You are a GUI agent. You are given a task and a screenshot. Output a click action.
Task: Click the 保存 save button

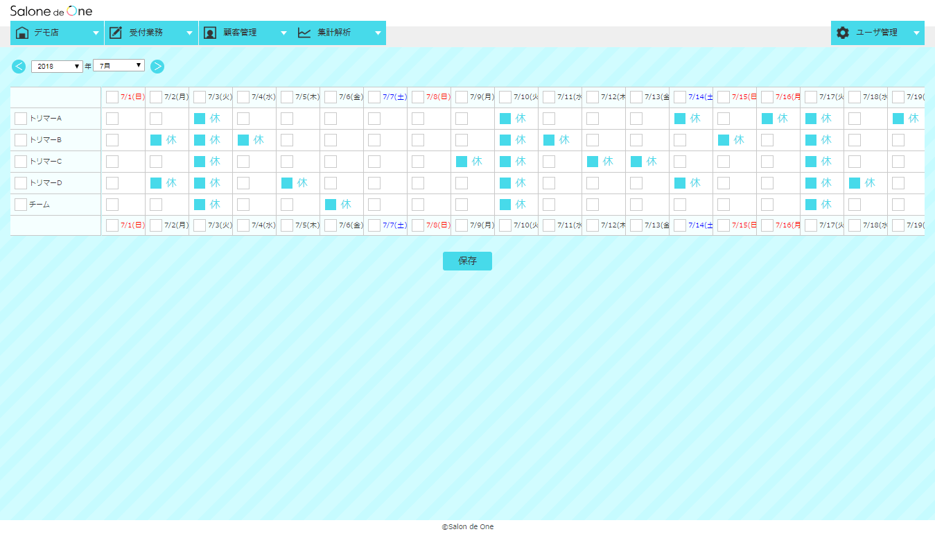tap(467, 261)
